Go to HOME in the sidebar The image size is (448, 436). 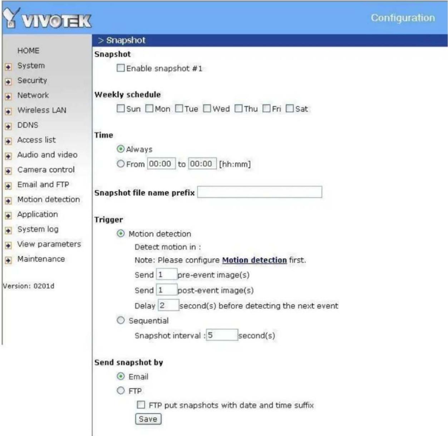(28, 51)
